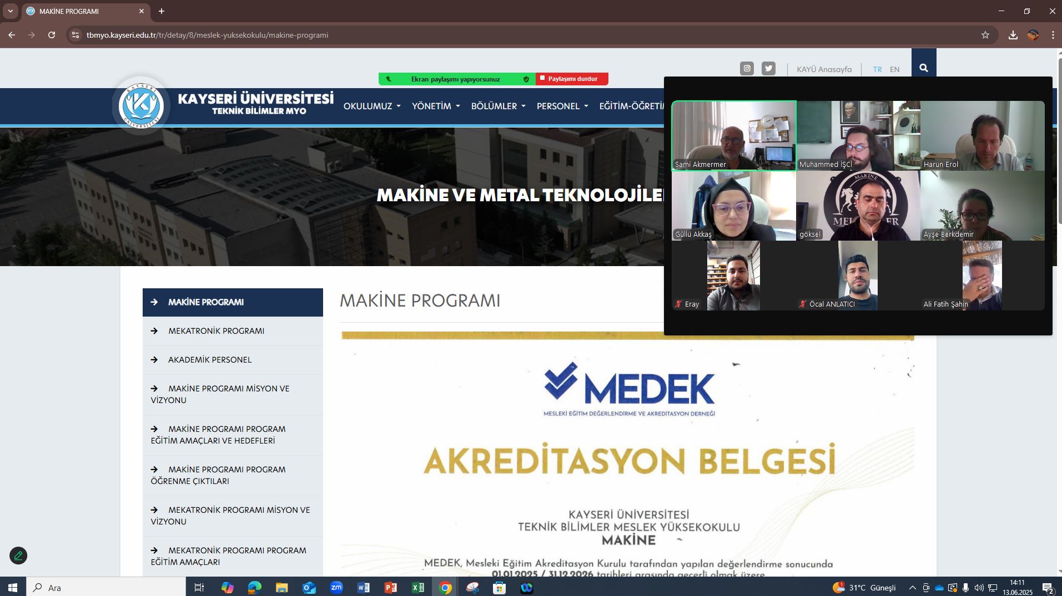
Task: Switch site language to EN
Action: [x=894, y=69]
